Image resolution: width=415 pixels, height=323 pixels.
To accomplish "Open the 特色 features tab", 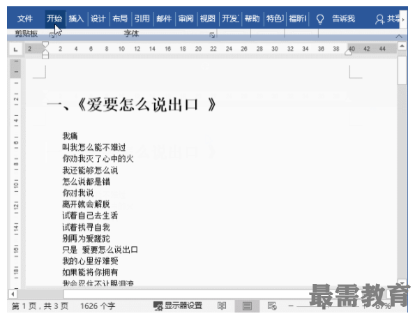I will (275, 19).
